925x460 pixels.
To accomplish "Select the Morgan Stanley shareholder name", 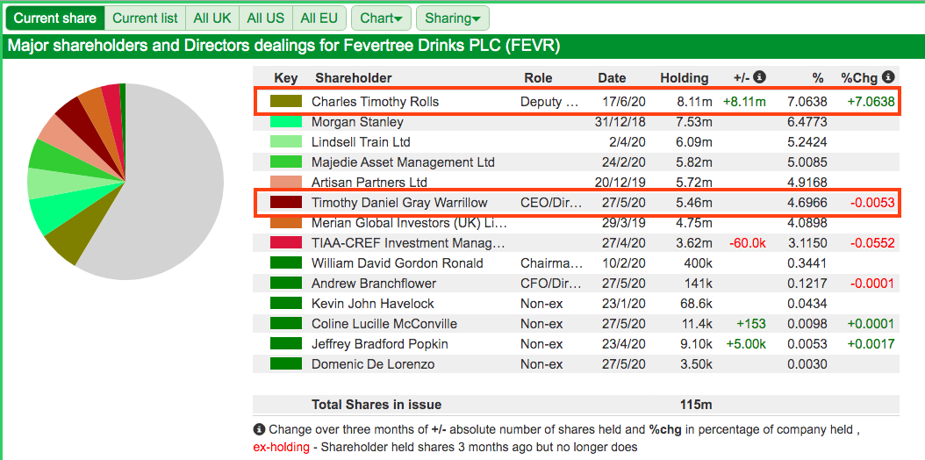I will 357,122.
